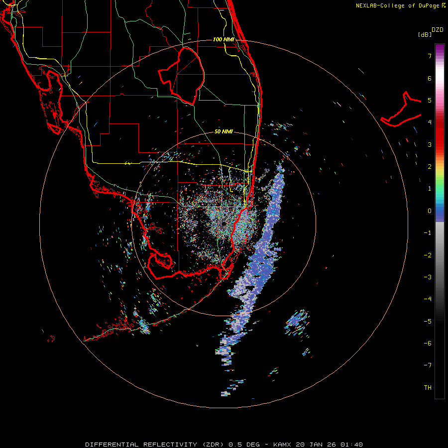
Task: Click the colorbar value label 1
Action: (430, 189)
